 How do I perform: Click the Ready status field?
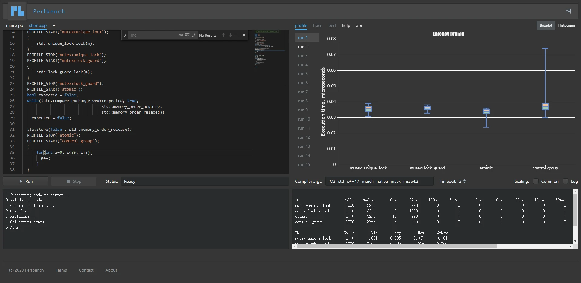coord(205,181)
